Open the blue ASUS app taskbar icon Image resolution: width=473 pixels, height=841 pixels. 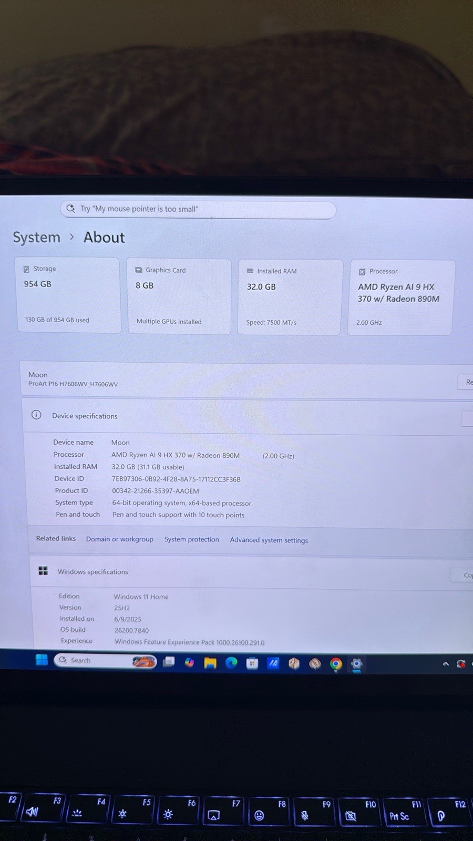coord(273,663)
